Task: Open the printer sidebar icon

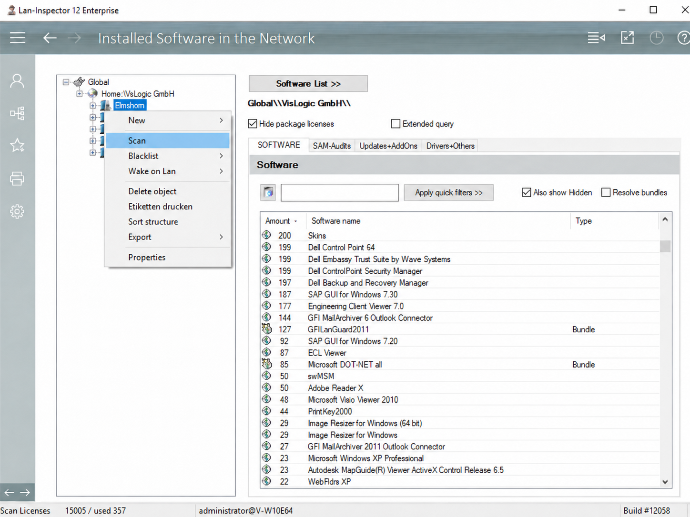Action: 17,179
